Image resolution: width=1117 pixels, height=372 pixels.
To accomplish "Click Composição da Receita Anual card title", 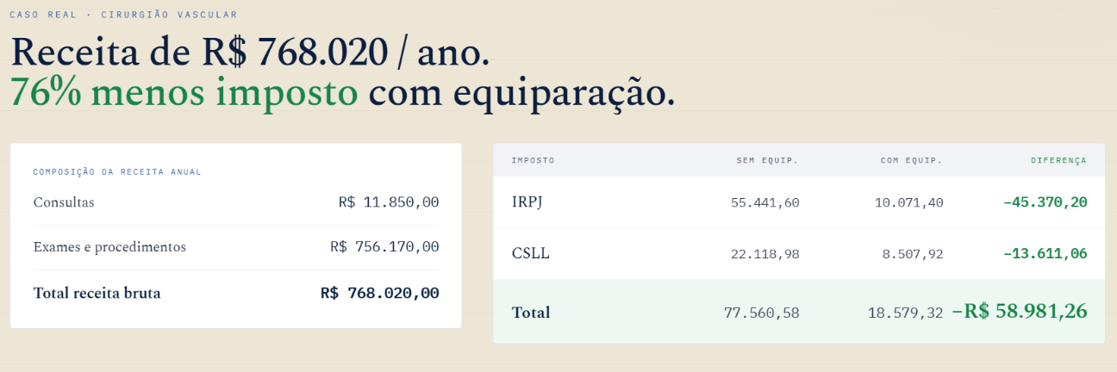I will pos(117,172).
